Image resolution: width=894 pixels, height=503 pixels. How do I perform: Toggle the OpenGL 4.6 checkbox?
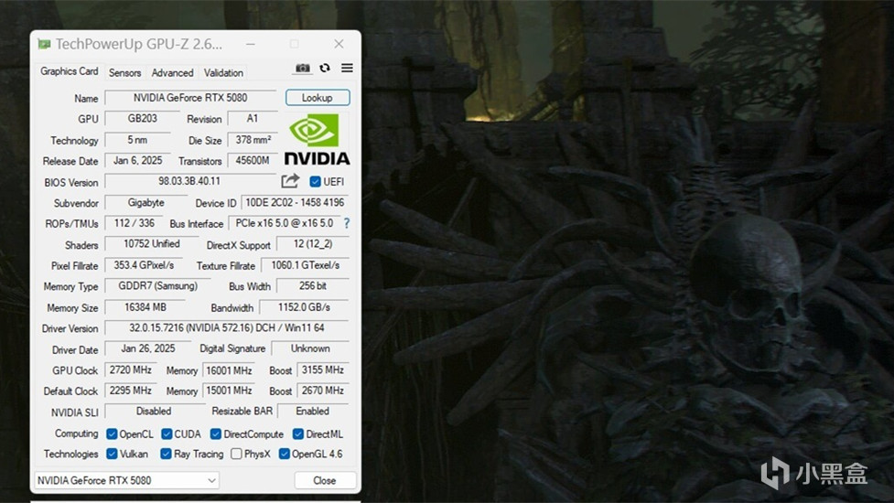tap(284, 454)
